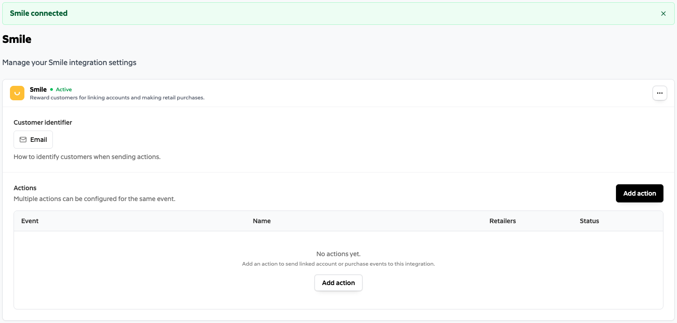Click the 'Smile connected' banner text
677x323 pixels.
[39, 13]
